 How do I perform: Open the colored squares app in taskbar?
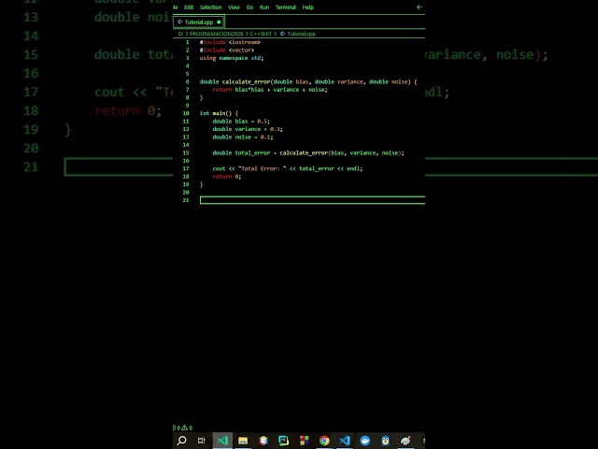point(305,441)
